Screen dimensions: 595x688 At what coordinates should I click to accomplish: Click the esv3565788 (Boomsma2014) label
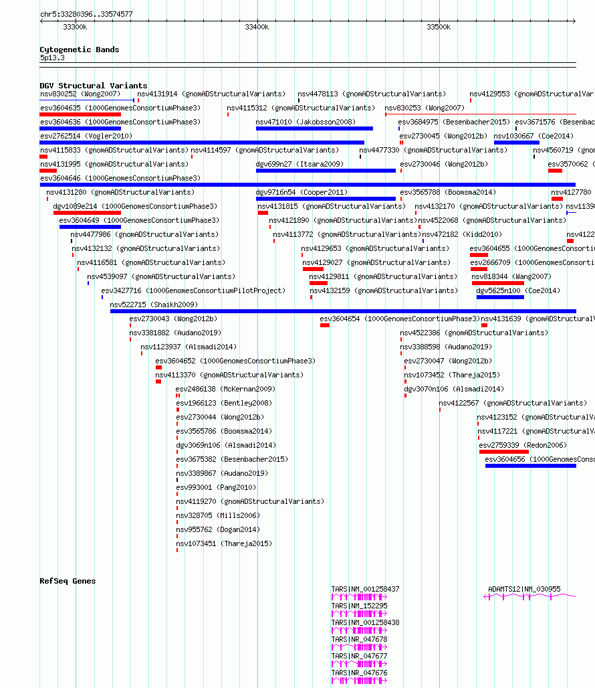coord(448,192)
